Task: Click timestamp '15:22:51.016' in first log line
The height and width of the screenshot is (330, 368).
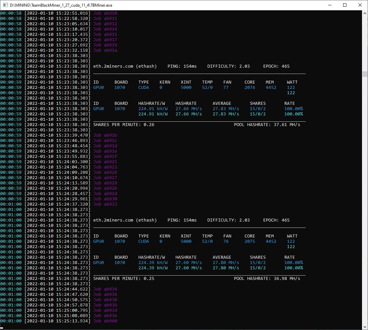Action: (72, 13)
